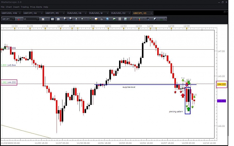Click the label/comment note icon
The width and height of the screenshot is (234, 146).
pyautogui.click(x=96, y=19)
